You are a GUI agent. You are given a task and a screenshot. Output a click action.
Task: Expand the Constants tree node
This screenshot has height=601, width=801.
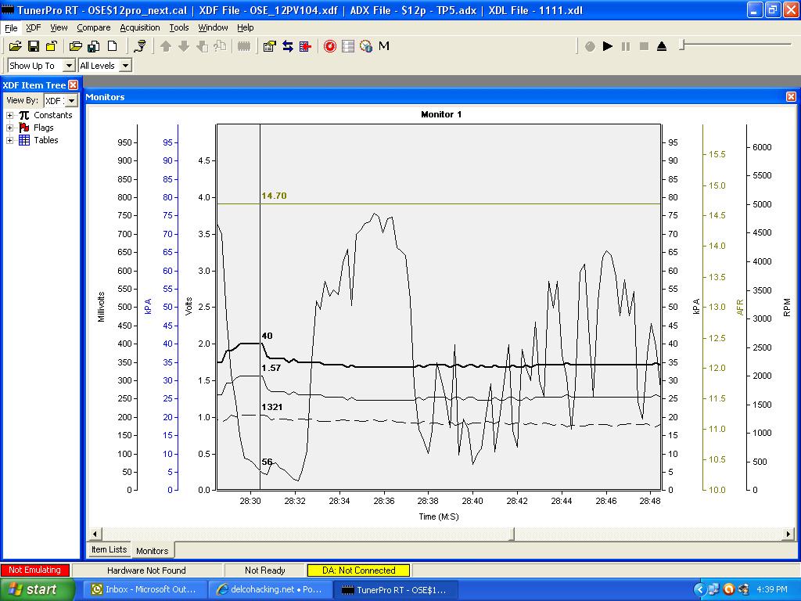point(9,116)
